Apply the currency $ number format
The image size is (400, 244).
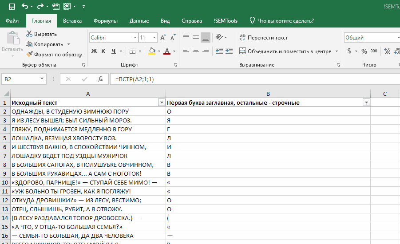pyautogui.click(x=349, y=51)
